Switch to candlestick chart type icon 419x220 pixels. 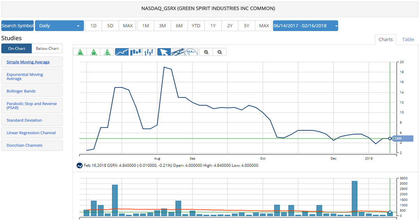pos(135,52)
